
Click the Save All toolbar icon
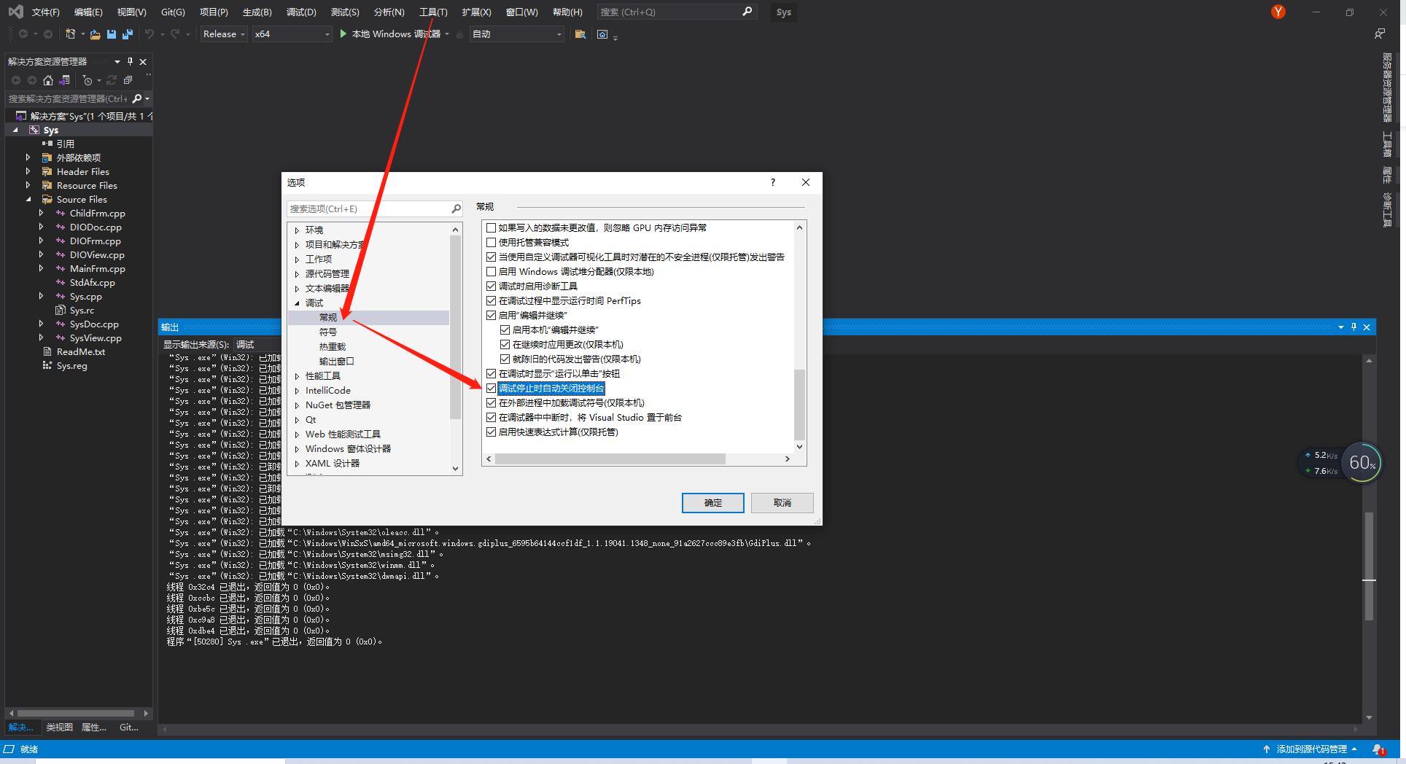coord(127,34)
